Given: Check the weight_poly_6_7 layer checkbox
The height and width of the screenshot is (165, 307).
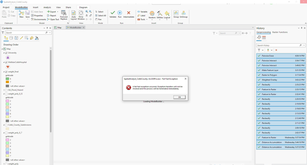Looking at the screenshot, I should (x=6, y=133).
